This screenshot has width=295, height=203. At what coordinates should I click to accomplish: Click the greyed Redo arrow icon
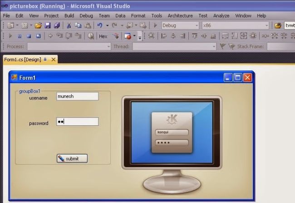click(114, 25)
